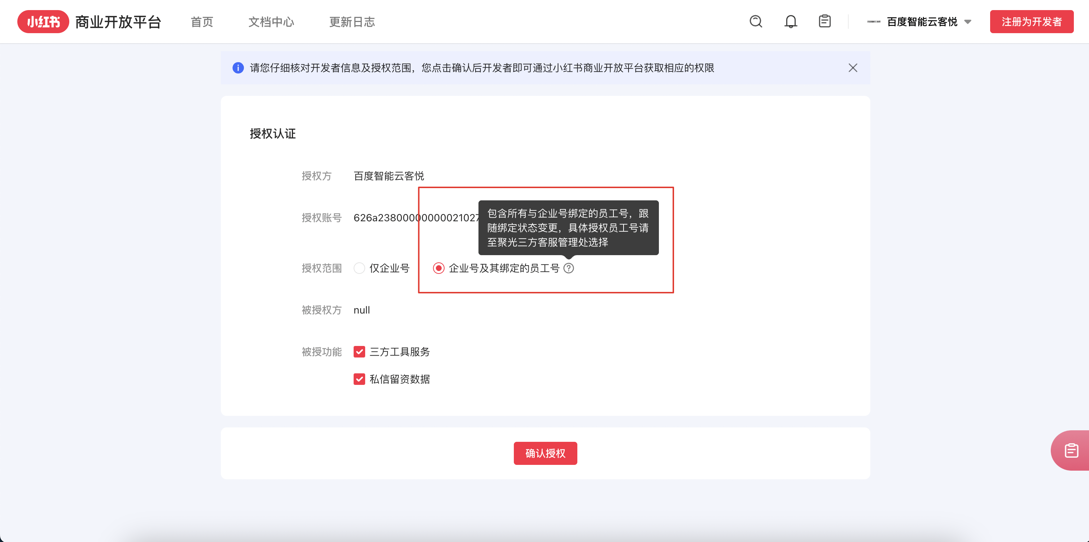Open 文档中心 from the navigation
Image resolution: width=1089 pixels, height=542 pixels.
point(271,22)
